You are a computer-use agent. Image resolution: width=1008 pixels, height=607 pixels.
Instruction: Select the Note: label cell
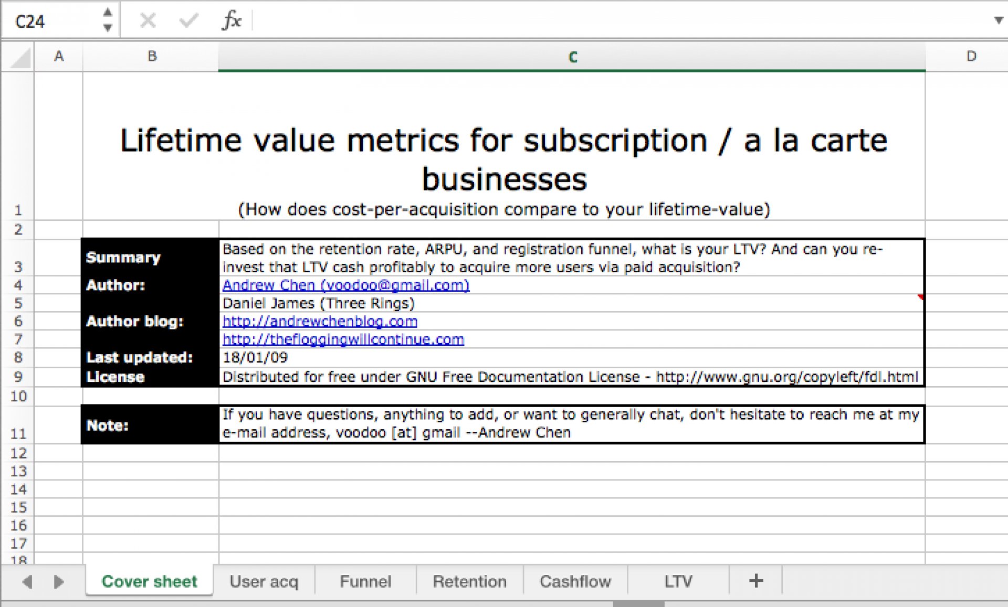click(150, 424)
